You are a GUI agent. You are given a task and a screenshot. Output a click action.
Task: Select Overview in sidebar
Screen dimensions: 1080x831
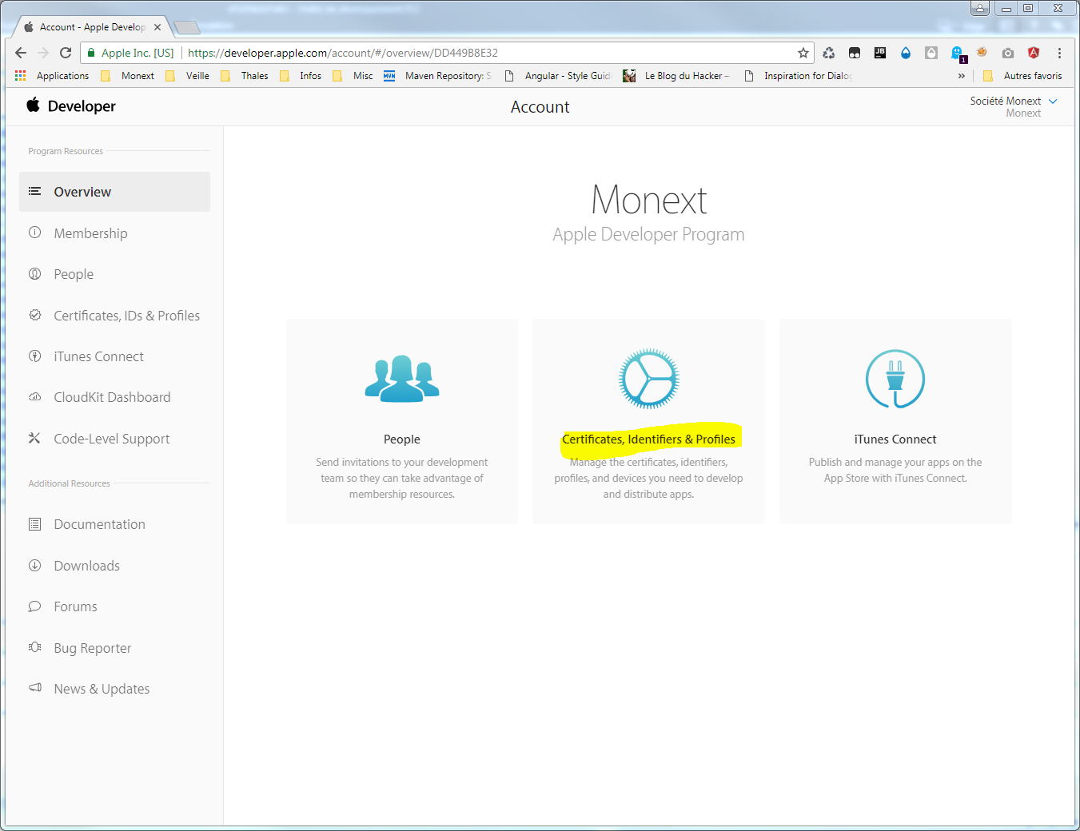tap(114, 192)
